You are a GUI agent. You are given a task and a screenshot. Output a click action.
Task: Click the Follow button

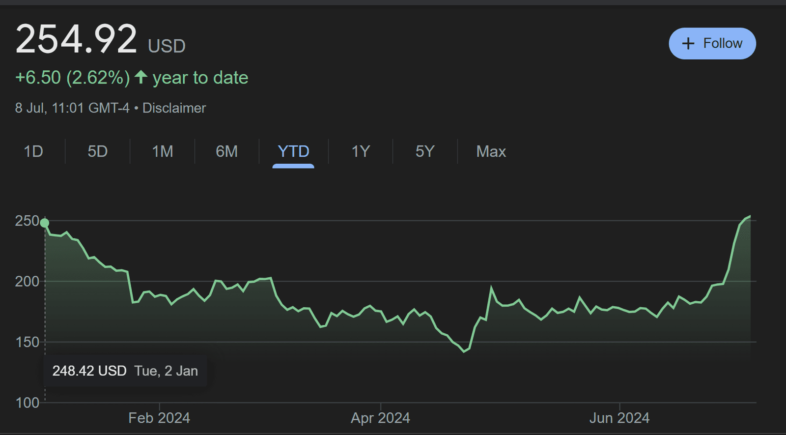point(712,44)
